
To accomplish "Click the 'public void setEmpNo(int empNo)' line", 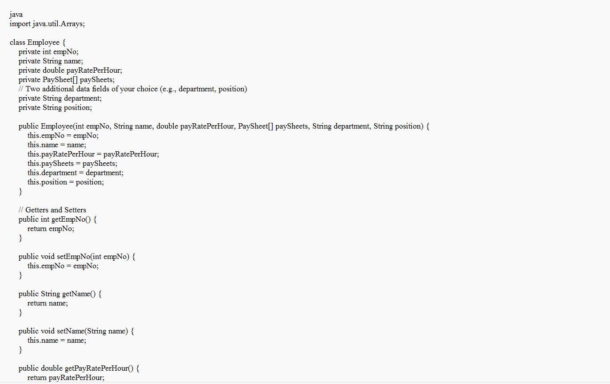I will pyautogui.click(x=76, y=257).
